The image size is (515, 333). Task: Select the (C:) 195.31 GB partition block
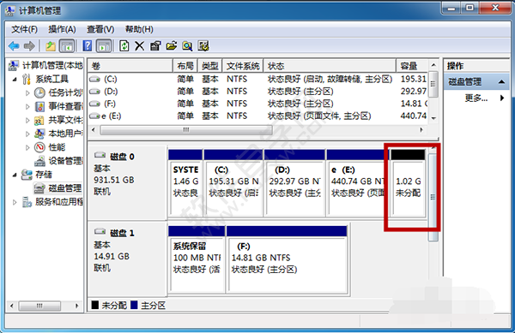point(233,182)
